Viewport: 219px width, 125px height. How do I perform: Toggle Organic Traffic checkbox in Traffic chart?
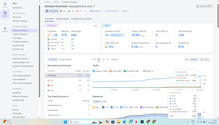coord(94,71)
